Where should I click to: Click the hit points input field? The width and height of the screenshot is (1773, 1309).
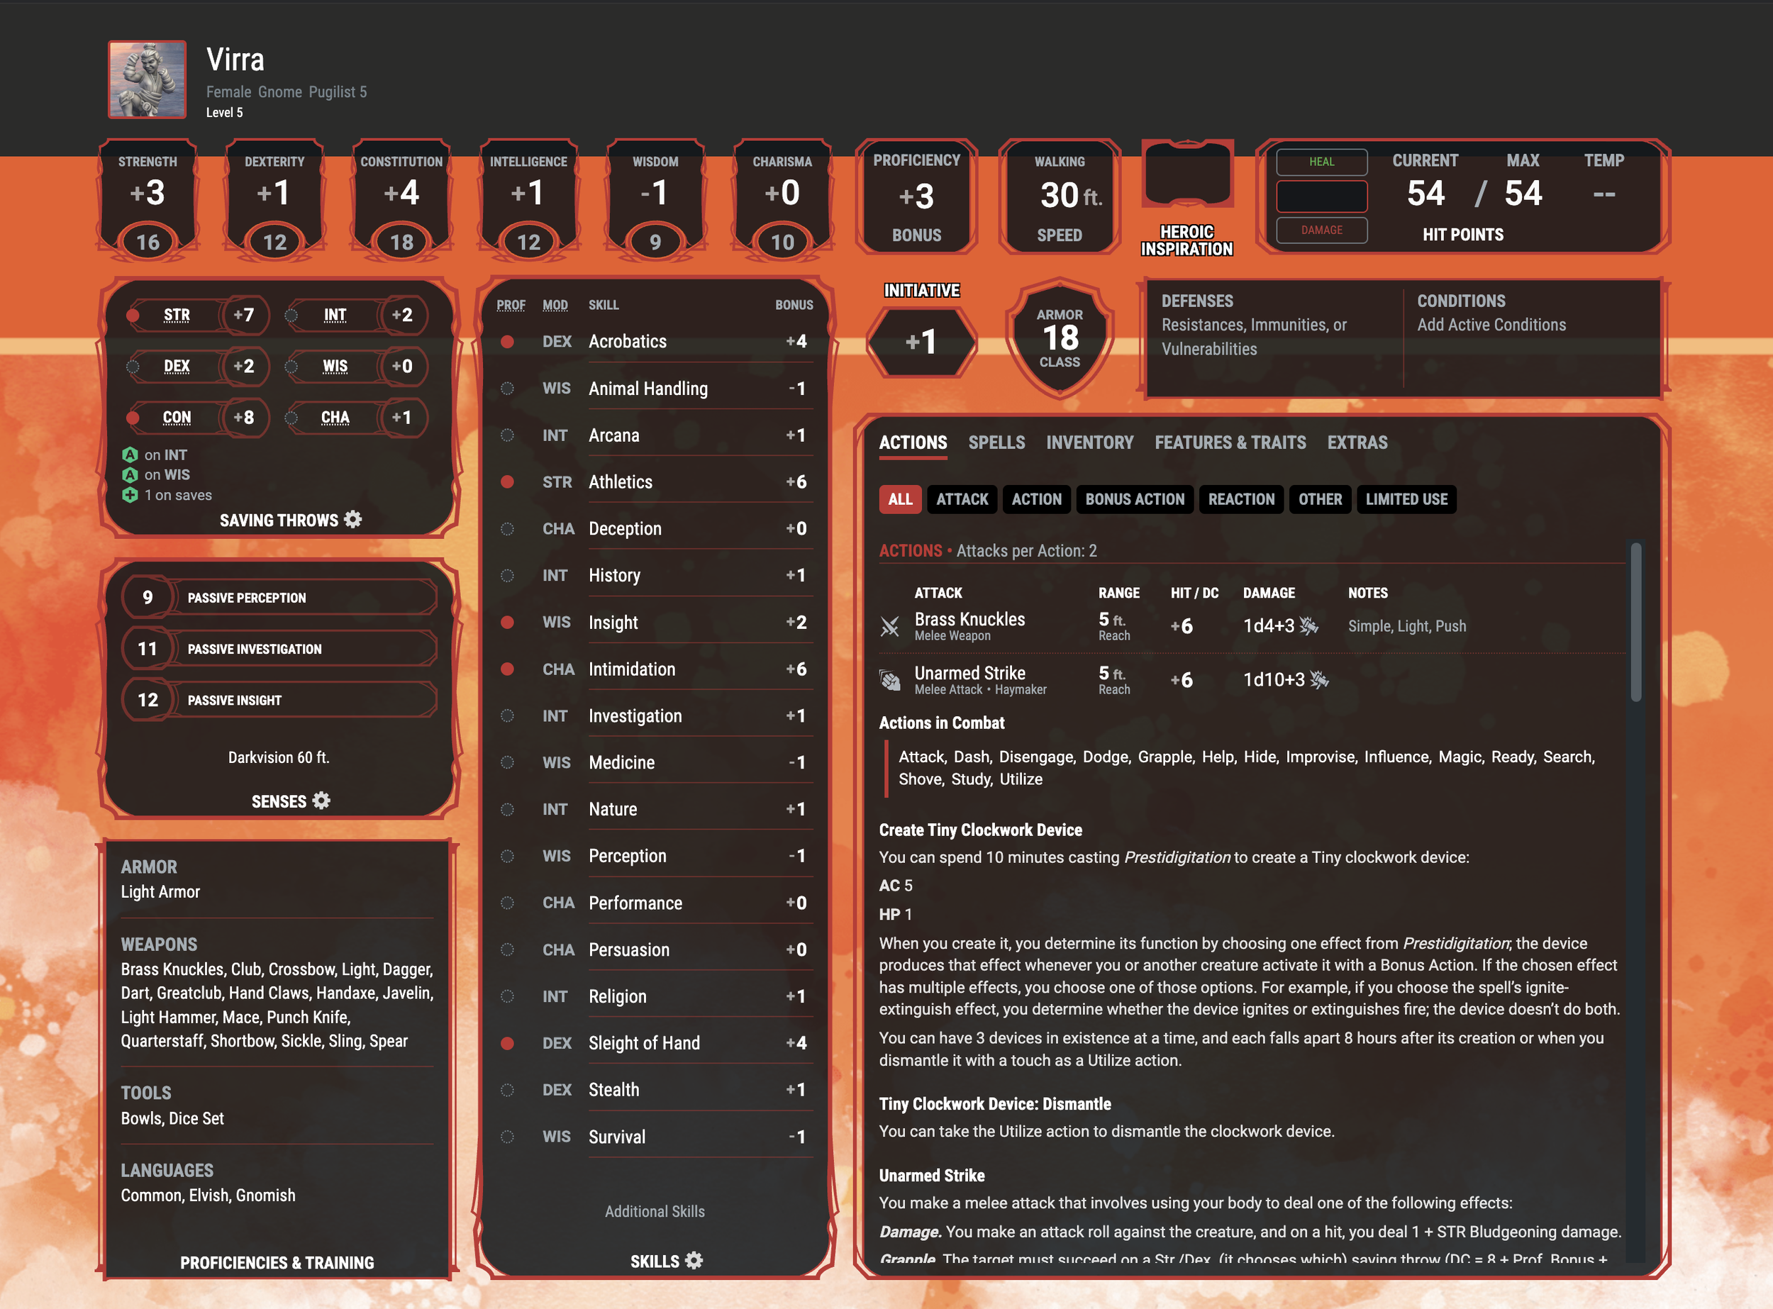1321,196
